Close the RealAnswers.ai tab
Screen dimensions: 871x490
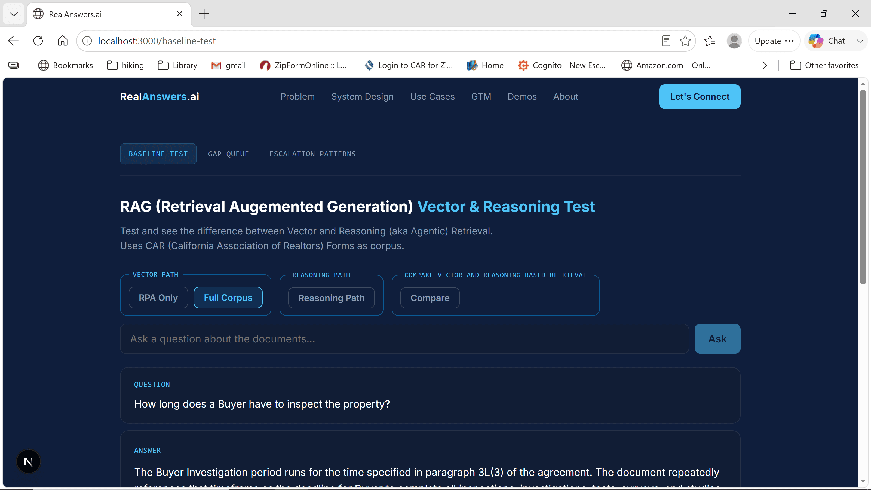[180, 14]
